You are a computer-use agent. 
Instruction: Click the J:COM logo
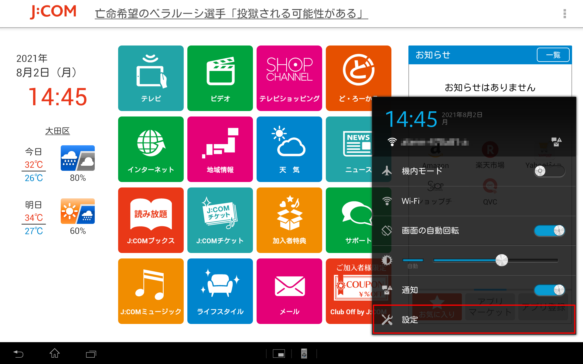53,12
